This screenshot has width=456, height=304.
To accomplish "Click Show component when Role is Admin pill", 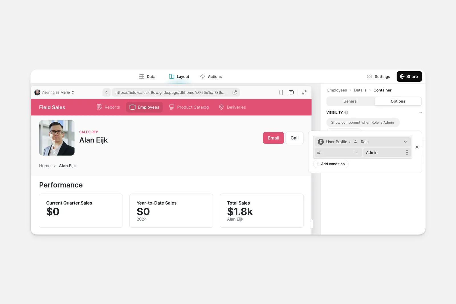I will [363, 123].
